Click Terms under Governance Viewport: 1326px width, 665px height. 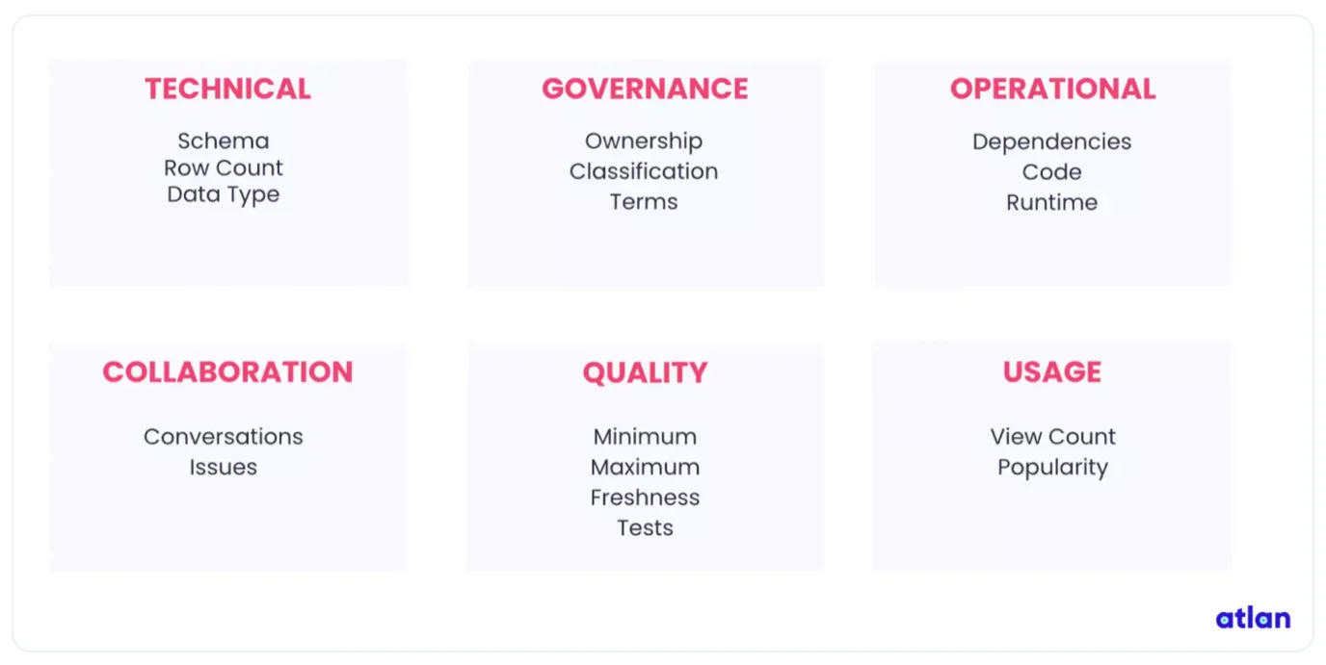[644, 202]
